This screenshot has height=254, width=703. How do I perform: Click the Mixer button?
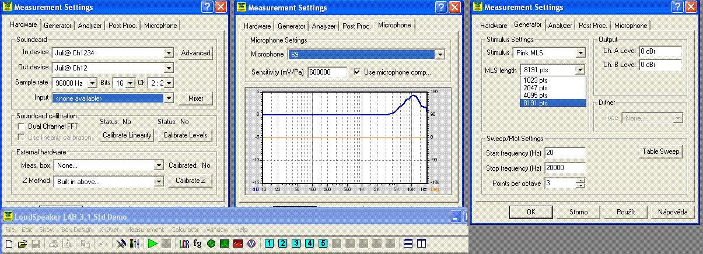(x=196, y=98)
